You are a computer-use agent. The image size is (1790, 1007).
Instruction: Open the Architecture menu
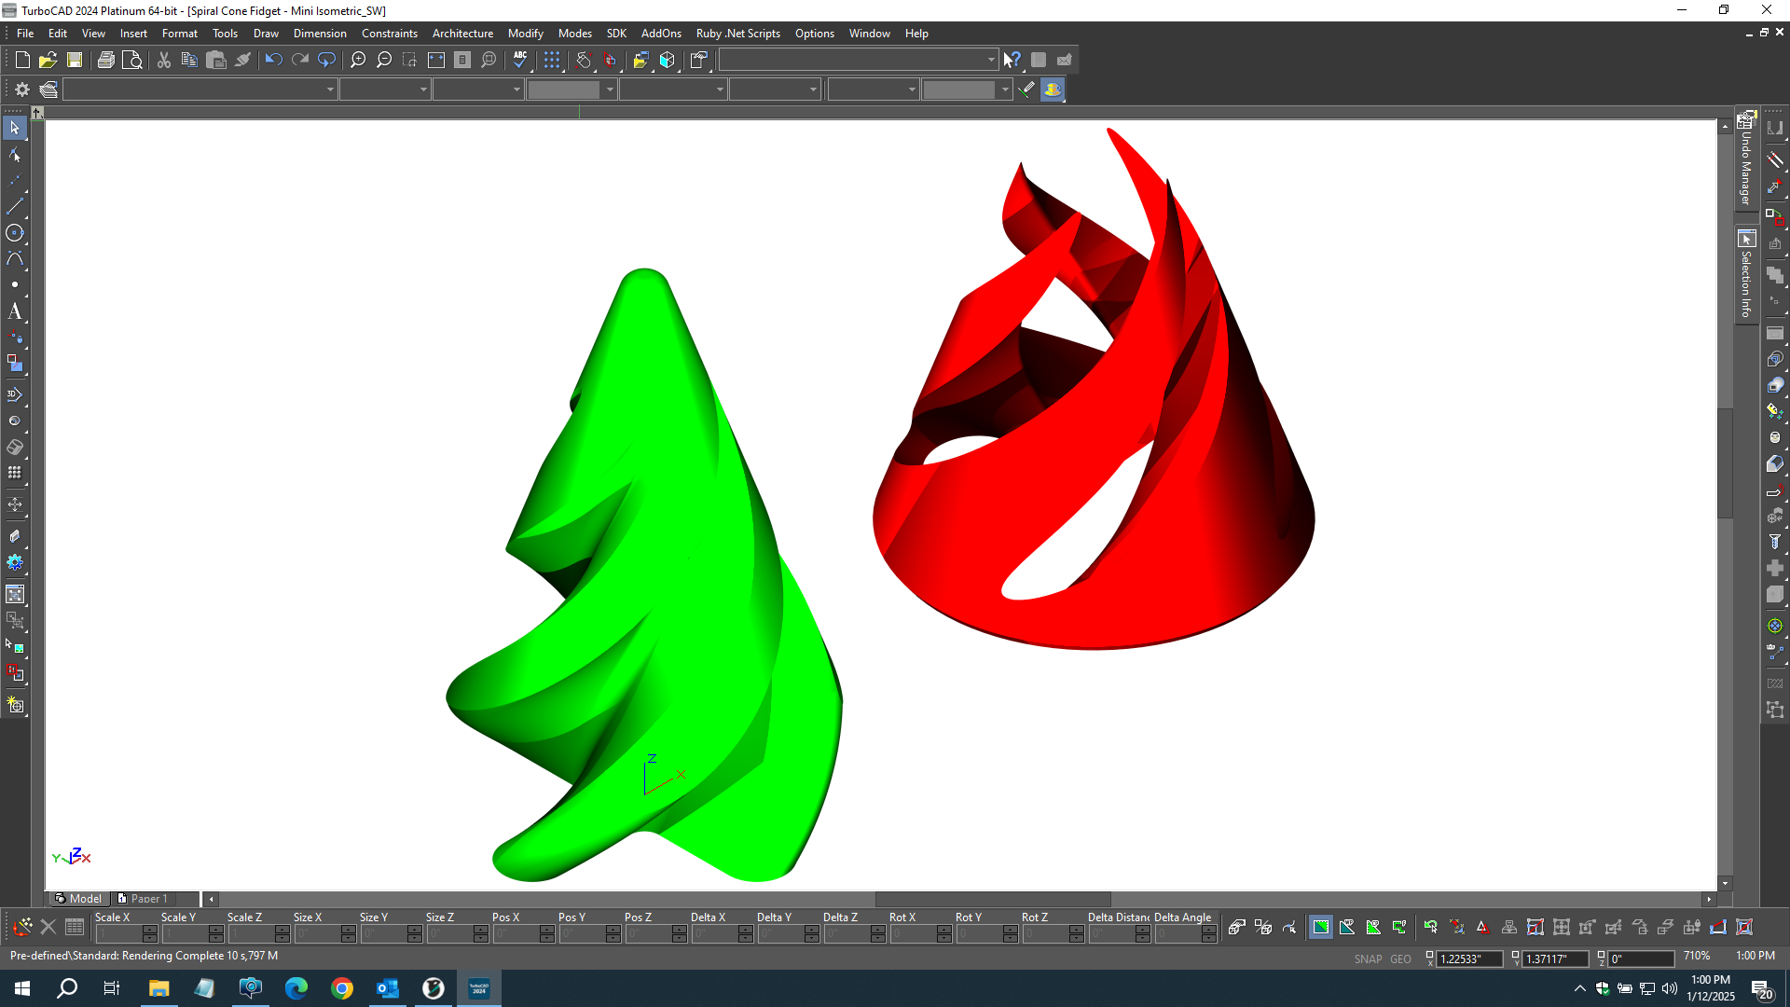click(462, 34)
